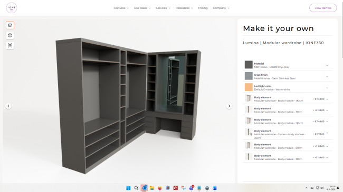Click the taskbar clock and date

(x=331, y=188)
